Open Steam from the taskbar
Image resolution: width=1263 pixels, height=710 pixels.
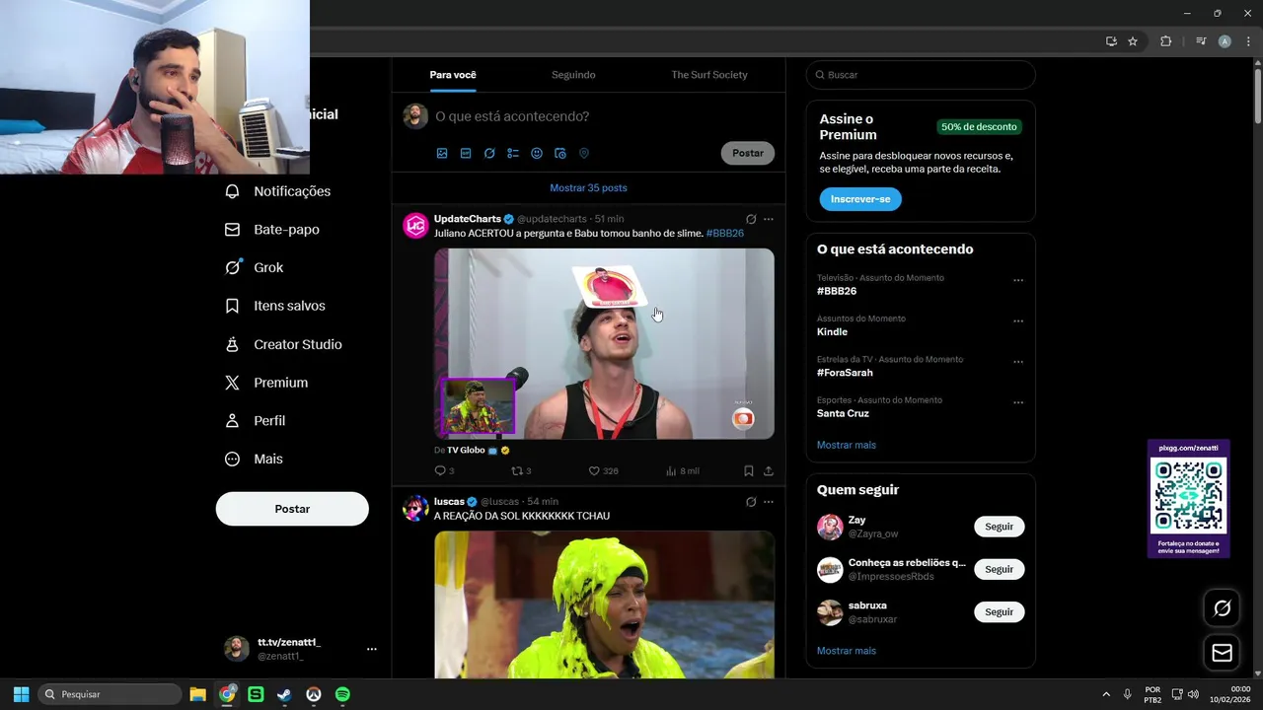point(284,694)
